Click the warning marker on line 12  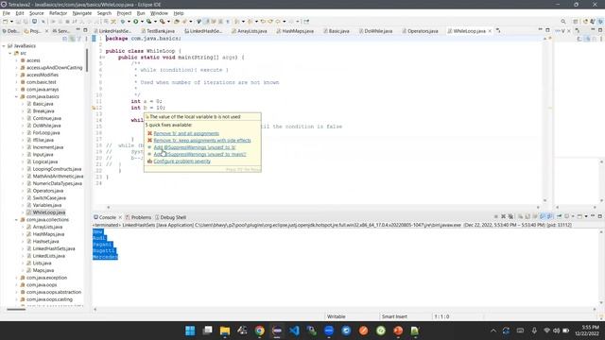(x=94, y=108)
